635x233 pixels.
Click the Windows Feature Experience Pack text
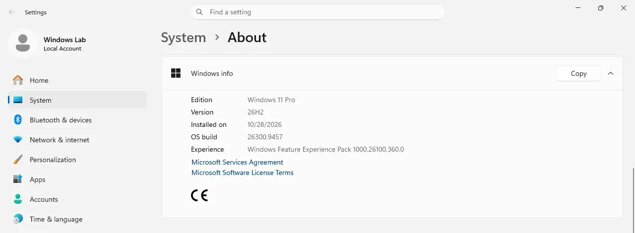(326, 149)
